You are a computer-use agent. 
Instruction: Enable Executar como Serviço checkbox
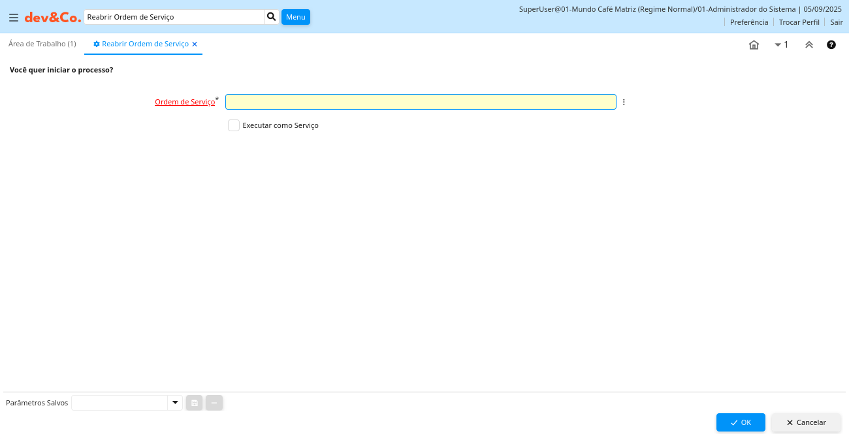point(234,125)
